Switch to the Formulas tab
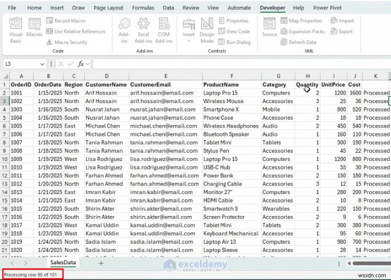Image resolution: width=391 pixels, height=280 pixels. click(x=143, y=8)
